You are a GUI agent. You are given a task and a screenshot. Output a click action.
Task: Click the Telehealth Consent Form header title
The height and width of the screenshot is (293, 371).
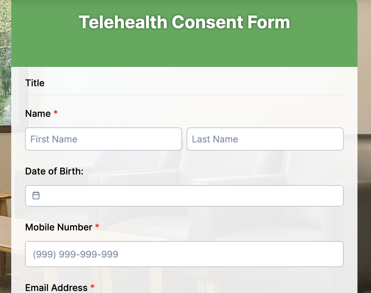click(x=184, y=22)
